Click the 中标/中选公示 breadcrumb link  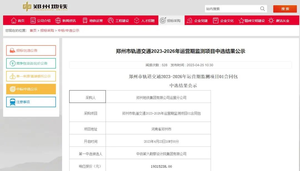point(69,30)
